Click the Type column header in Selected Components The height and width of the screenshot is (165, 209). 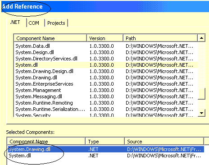point(105,142)
